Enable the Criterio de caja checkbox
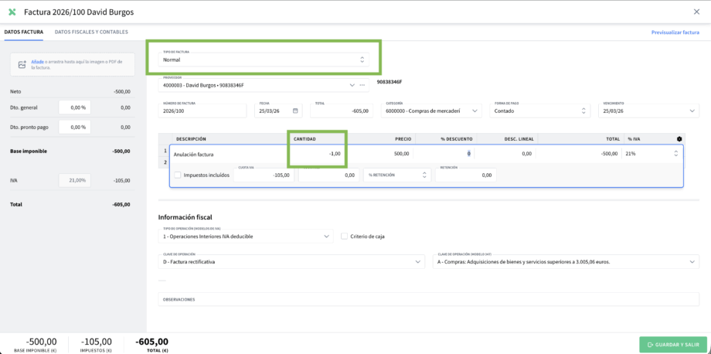711x354 pixels. (x=344, y=236)
